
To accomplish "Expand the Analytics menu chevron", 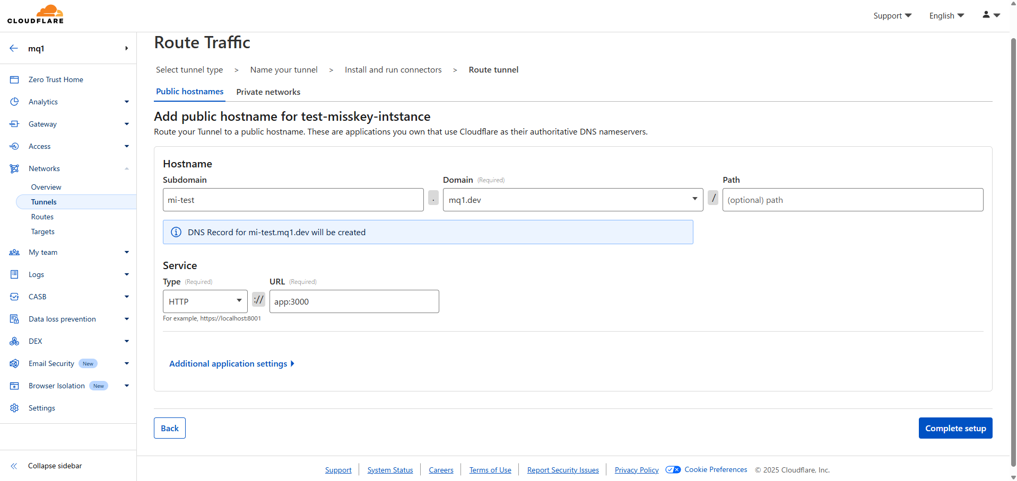I will tap(127, 102).
